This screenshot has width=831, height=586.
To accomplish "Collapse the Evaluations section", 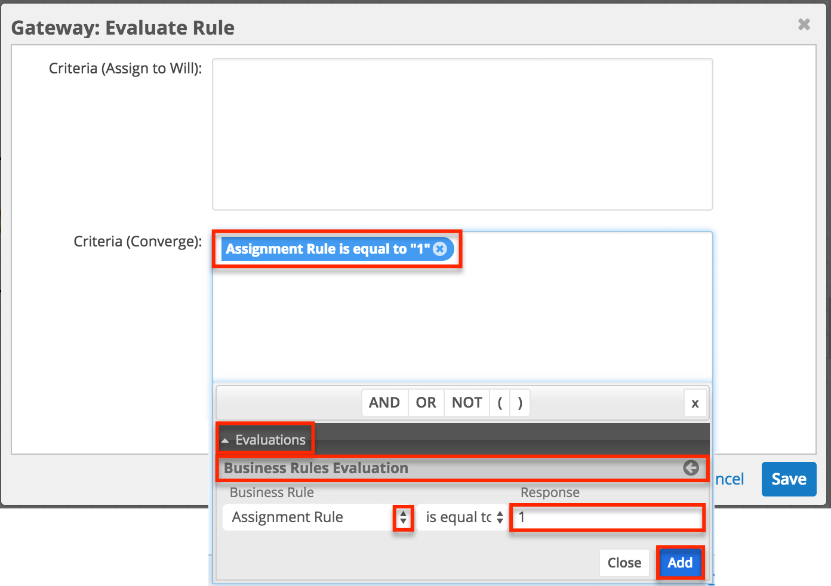I will [226, 439].
